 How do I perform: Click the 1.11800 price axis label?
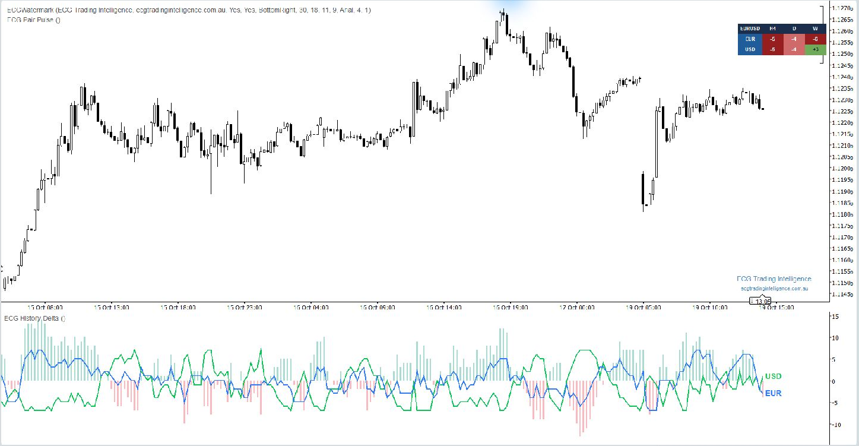tap(841, 214)
